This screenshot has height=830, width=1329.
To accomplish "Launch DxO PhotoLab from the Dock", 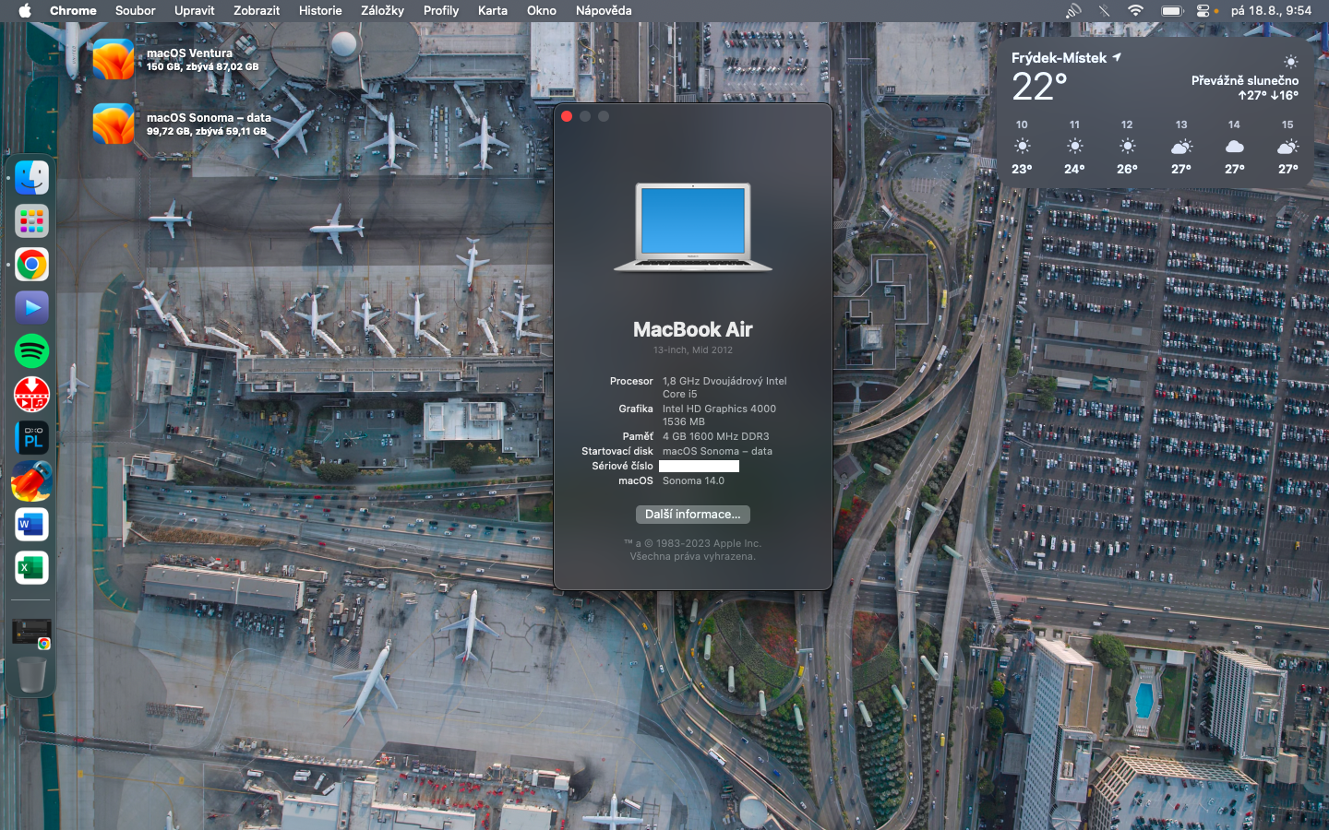I will click(x=31, y=438).
